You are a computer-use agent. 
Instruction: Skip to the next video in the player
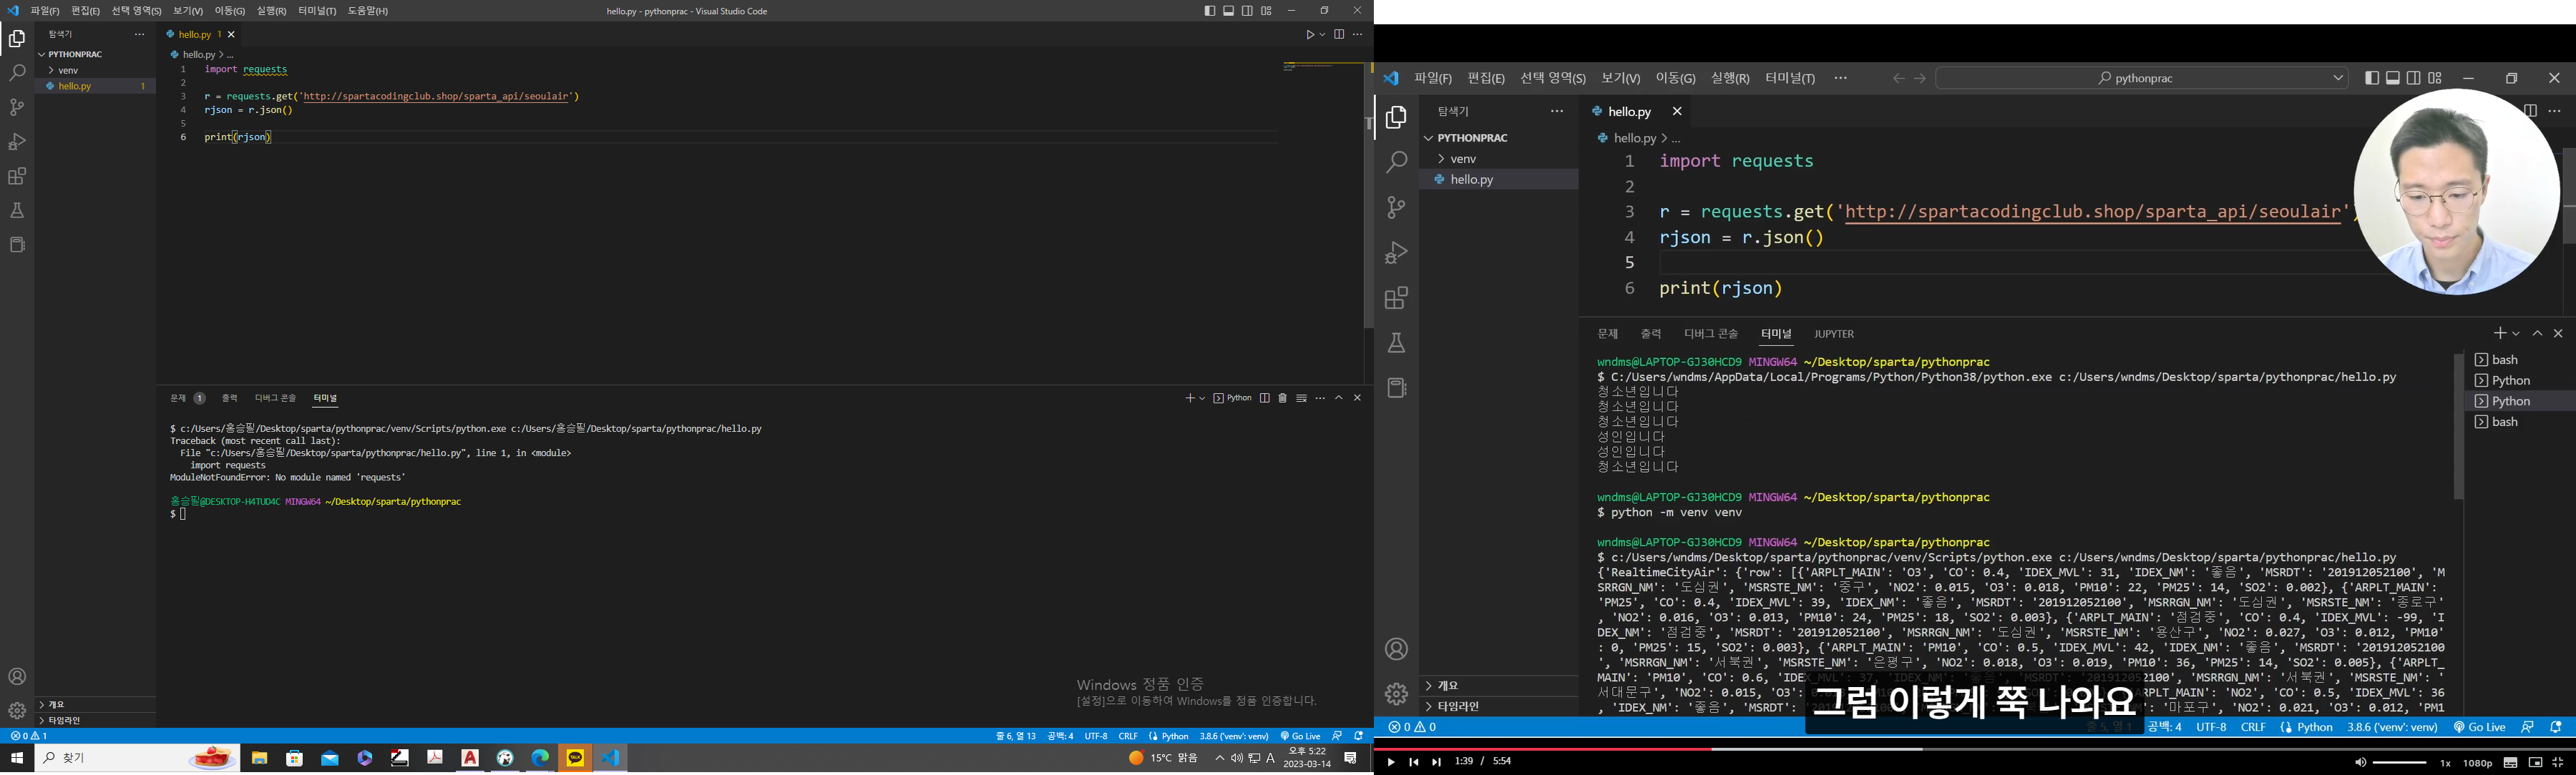pos(1437,762)
